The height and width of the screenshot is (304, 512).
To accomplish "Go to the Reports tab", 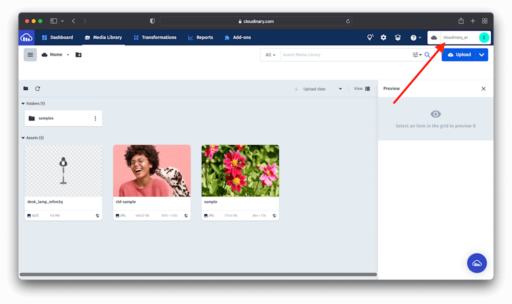I will 200,37.
